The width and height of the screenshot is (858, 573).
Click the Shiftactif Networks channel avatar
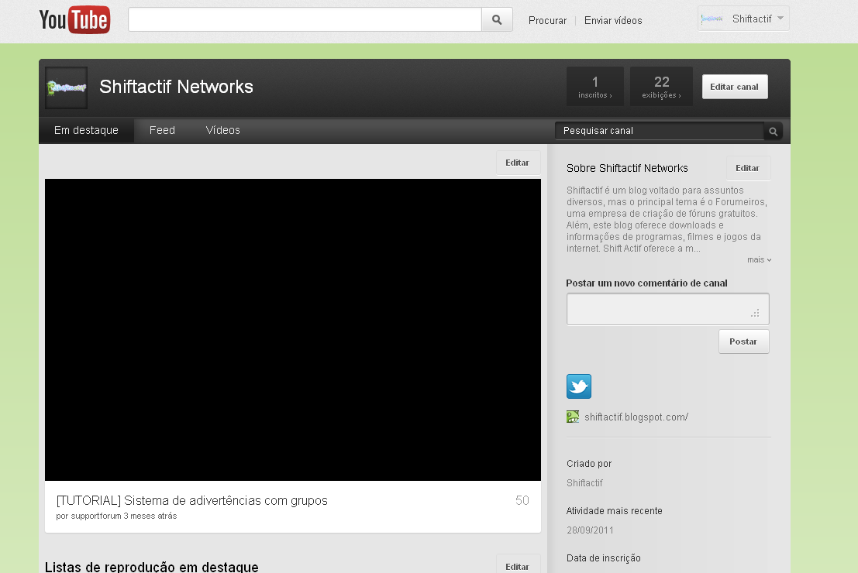[66, 87]
